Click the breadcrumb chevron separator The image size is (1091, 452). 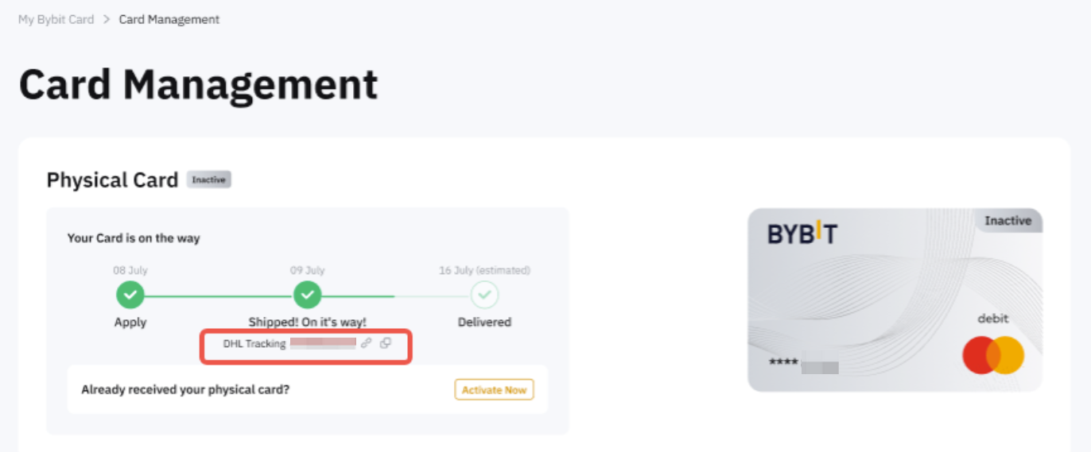pos(107,19)
